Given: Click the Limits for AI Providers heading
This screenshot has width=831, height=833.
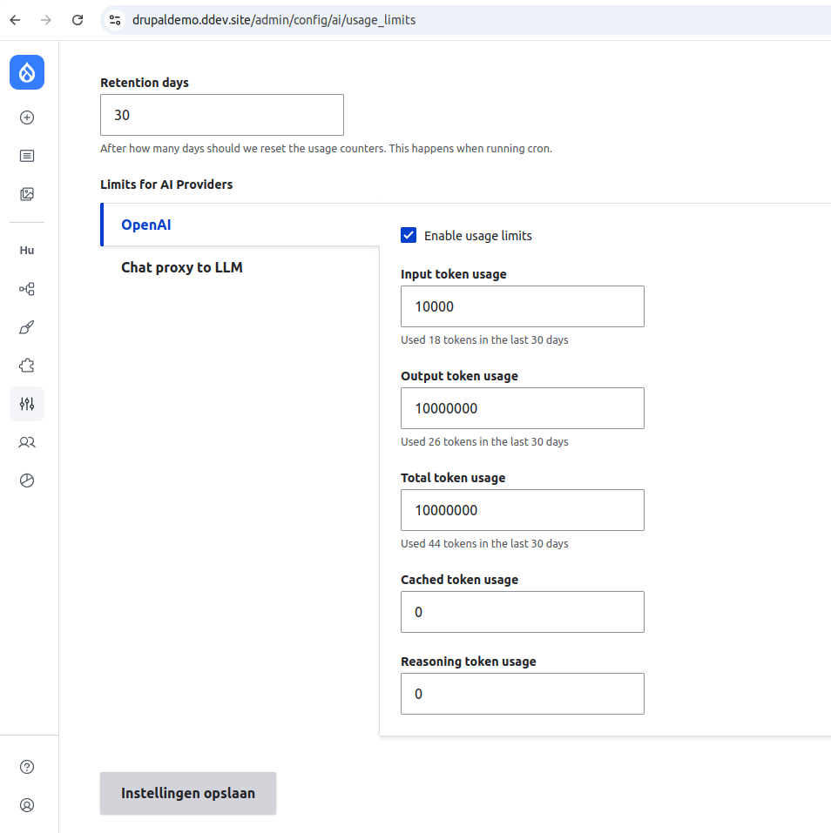Looking at the screenshot, I should [166, 185].
